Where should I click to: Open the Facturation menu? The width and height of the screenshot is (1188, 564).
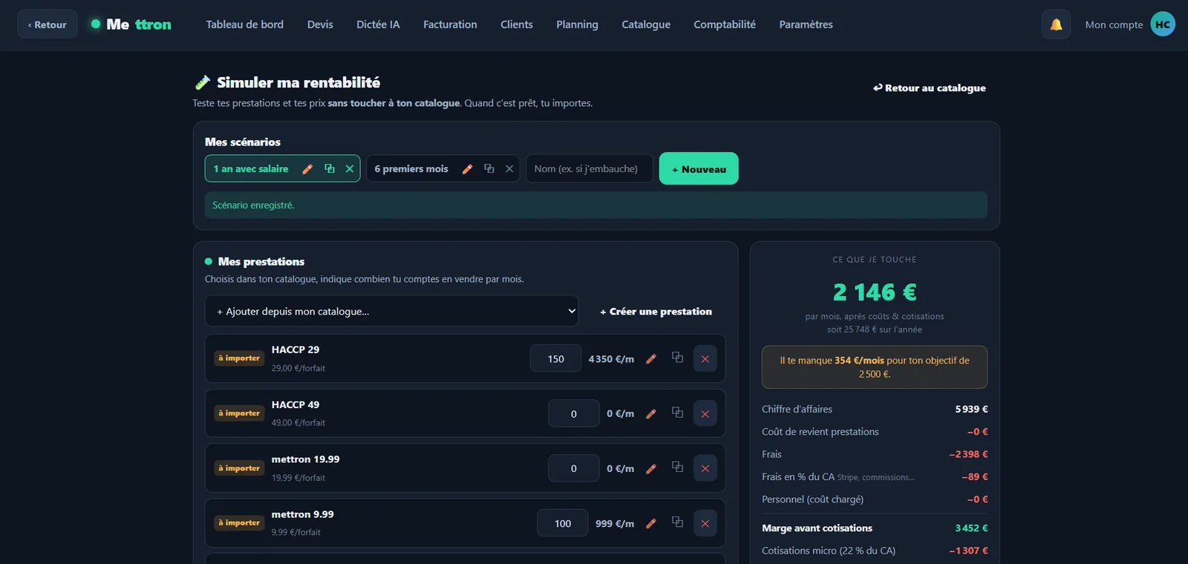coord(450,24)
